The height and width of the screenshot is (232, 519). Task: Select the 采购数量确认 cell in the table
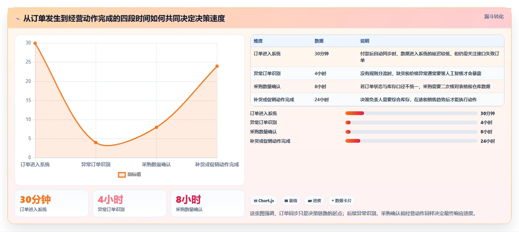pos(267,87)
